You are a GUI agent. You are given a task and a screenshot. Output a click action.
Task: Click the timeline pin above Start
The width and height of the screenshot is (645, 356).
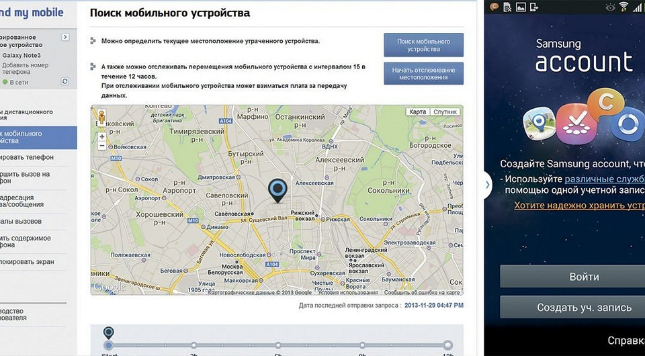point(108,332)
